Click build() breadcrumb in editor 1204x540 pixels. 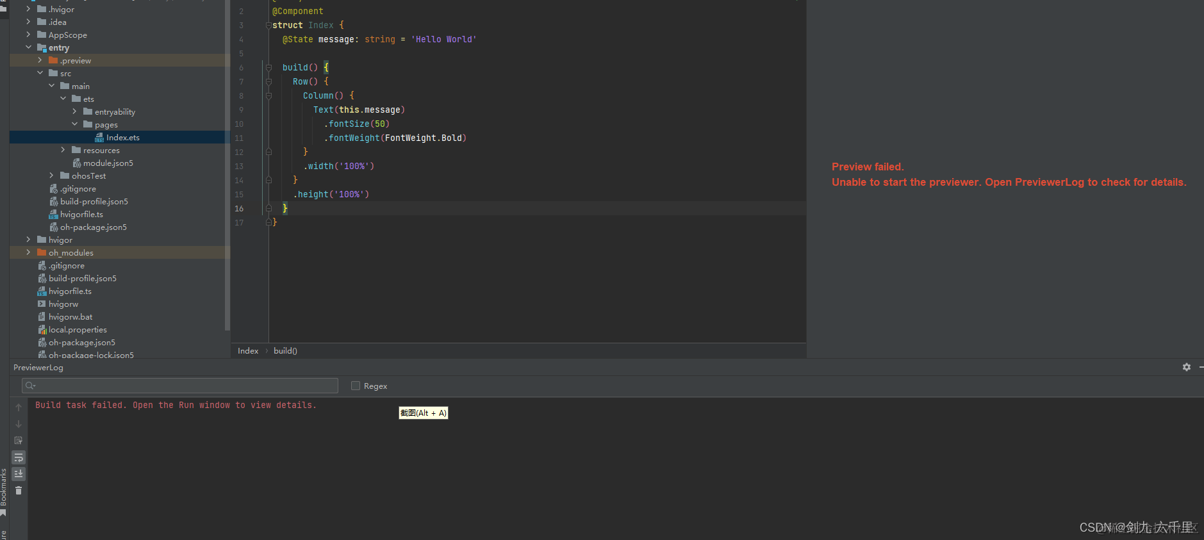click(285, 351)
